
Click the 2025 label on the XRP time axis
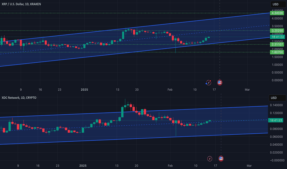[84, 90]
